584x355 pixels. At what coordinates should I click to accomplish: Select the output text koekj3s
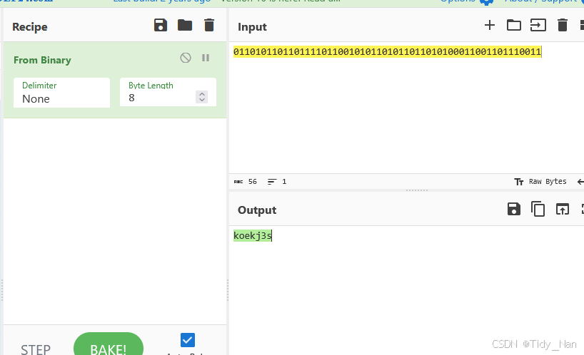253,236
